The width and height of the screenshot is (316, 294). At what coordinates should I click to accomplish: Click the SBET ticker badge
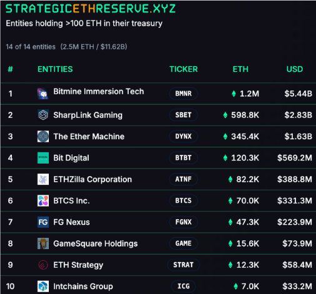183,115
